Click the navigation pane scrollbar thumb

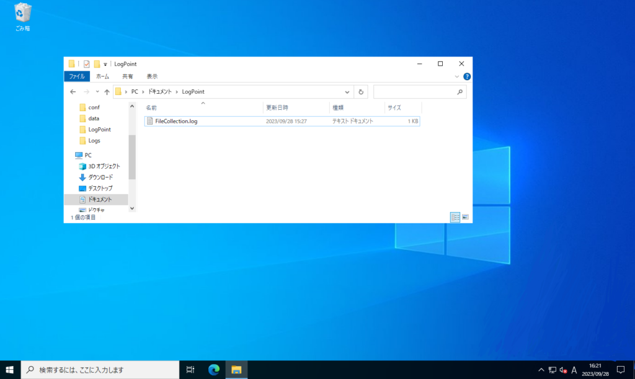[132, 157]
